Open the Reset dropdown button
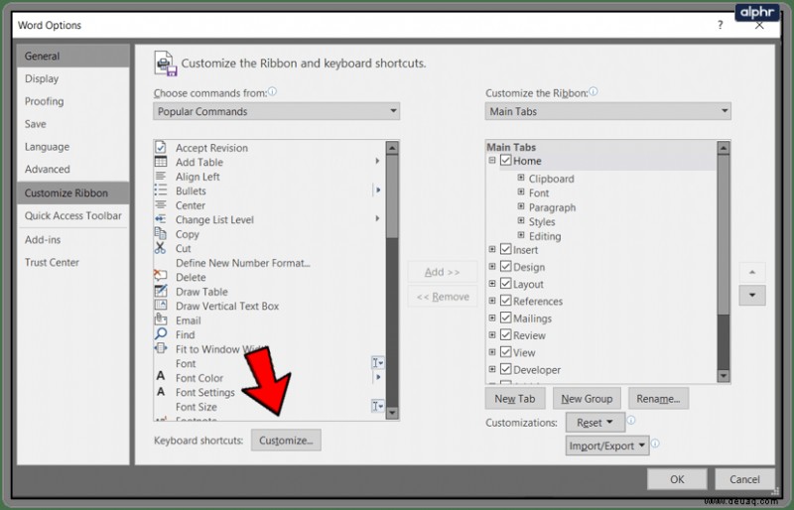794x510 pixels. click(x=595, y=423)
